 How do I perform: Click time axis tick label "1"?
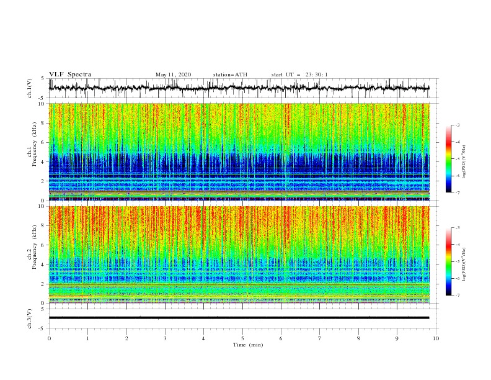tap(87, 338)
